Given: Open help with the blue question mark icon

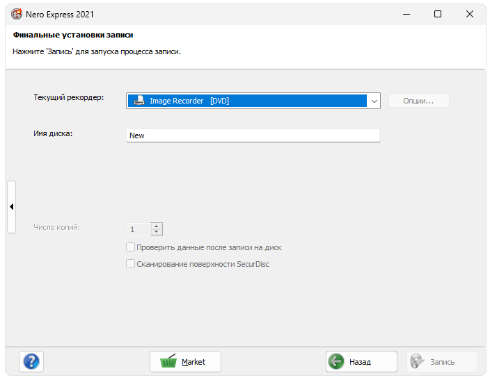Looking at the screenshot, I should click(31, 362).
